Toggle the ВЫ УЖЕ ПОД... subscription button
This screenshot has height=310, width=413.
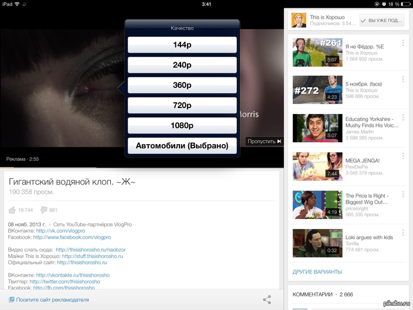tap(382, 20)
